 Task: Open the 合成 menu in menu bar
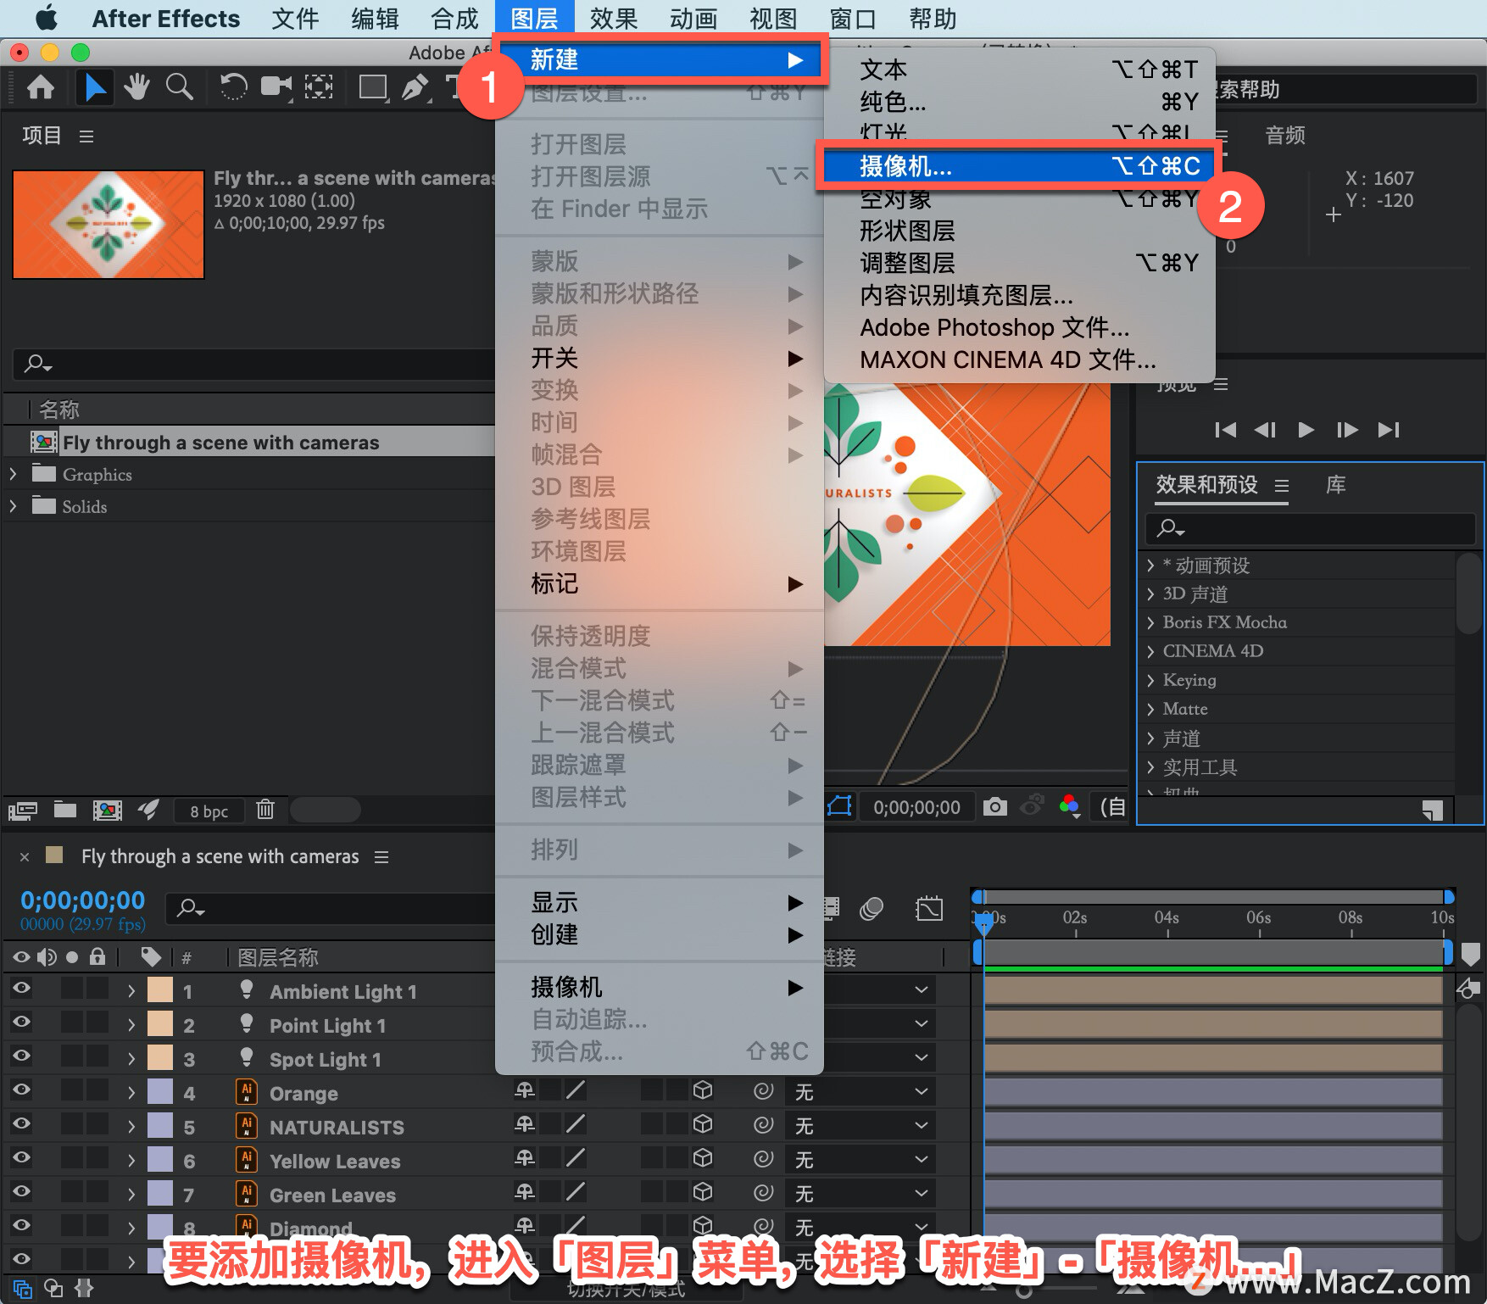(x=454, y=18)
